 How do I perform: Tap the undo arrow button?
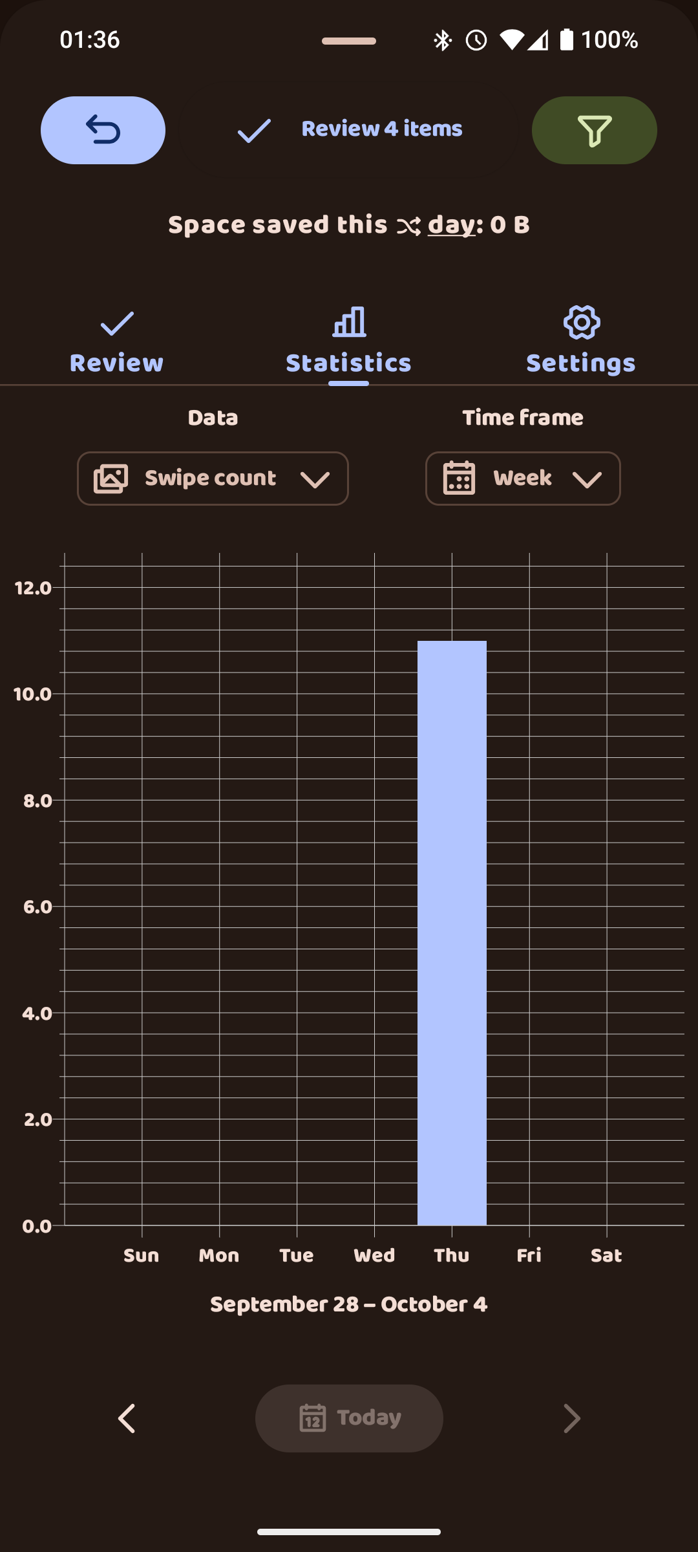(x=103, y=130)
